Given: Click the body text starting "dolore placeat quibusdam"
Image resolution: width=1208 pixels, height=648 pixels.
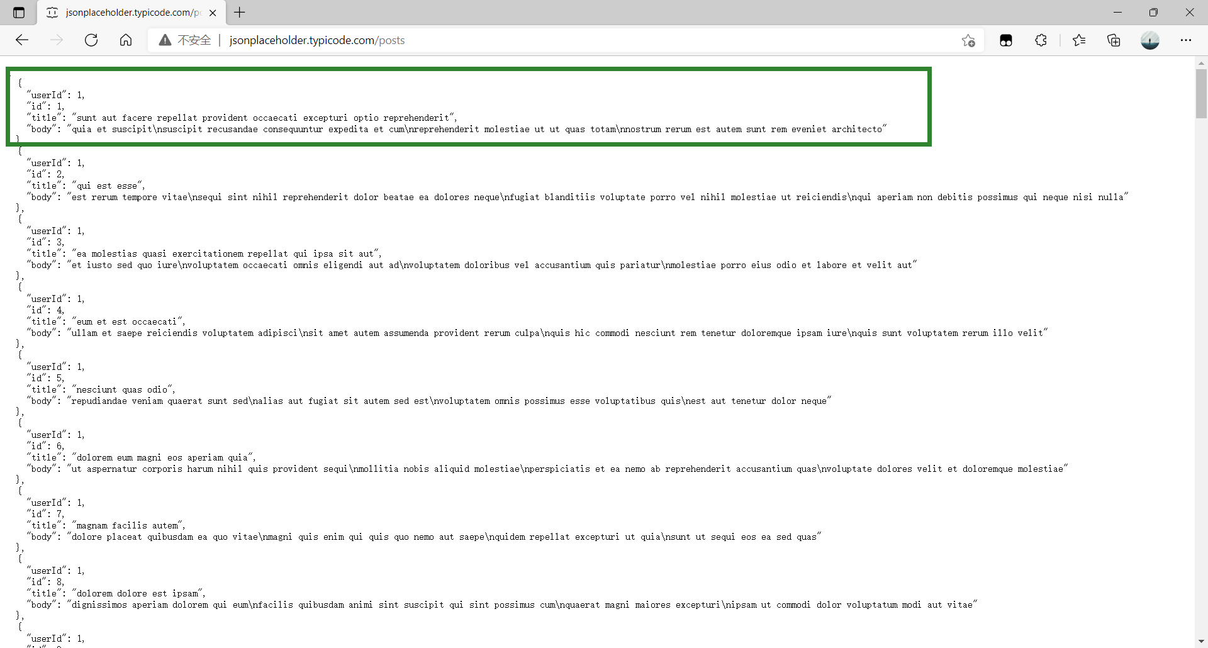Looking at the screenshot, I should pos(444,537).
